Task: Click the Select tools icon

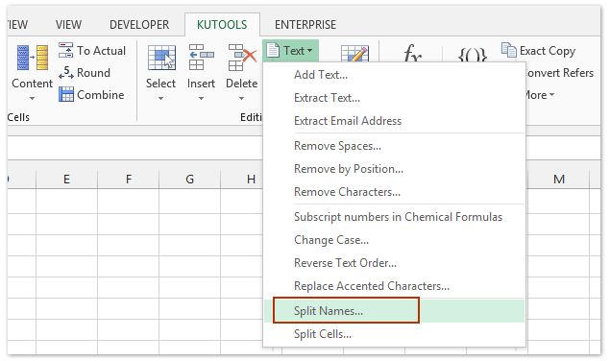Action: click(161, 58)
